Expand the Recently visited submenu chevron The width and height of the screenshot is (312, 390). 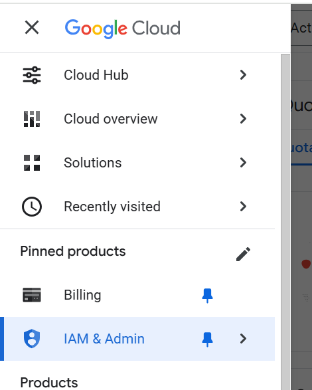(x=243, y=207)
